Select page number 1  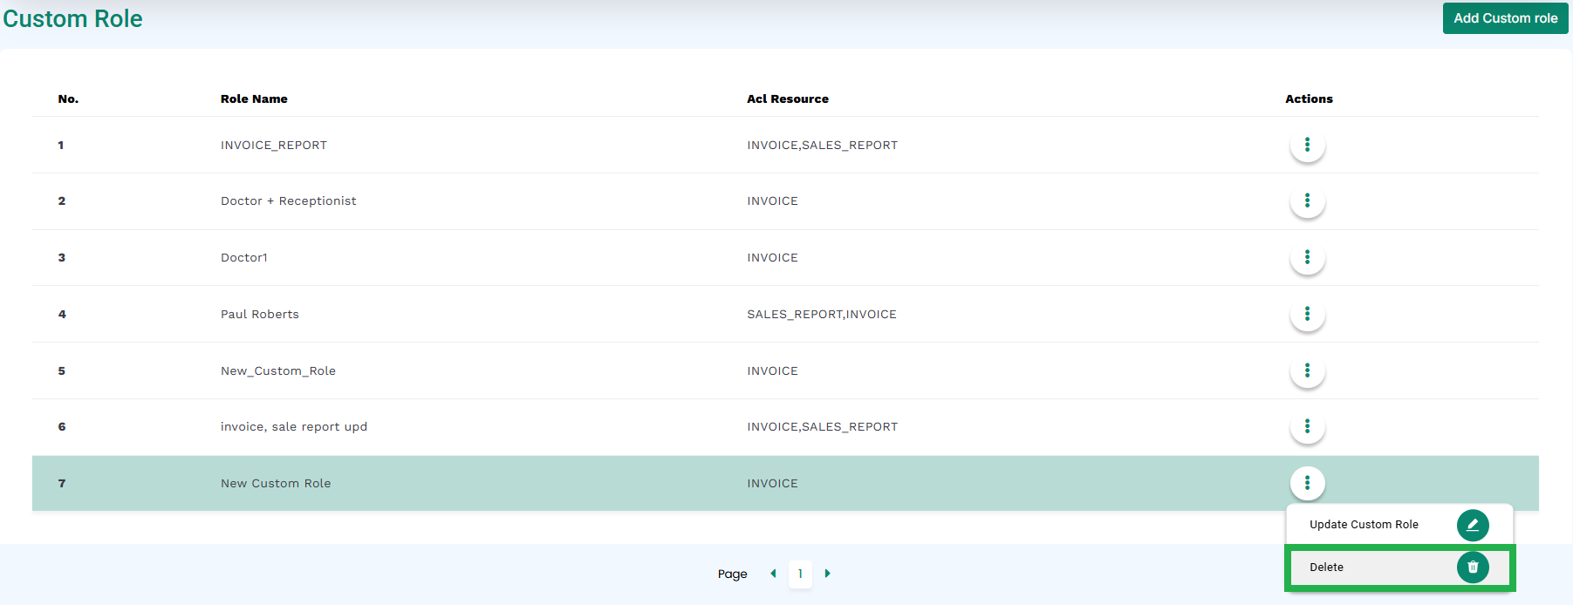800,574
